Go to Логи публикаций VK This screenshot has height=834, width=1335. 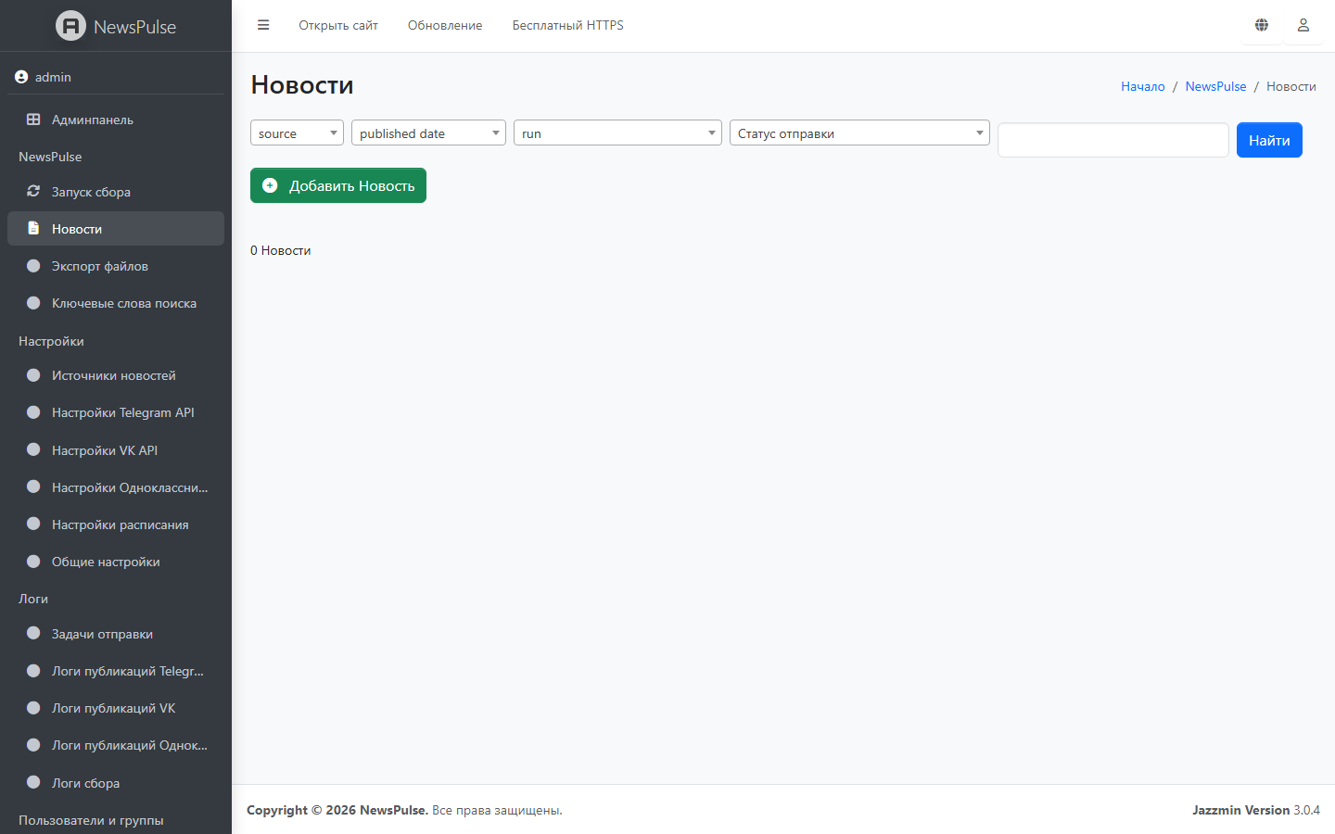113,708
